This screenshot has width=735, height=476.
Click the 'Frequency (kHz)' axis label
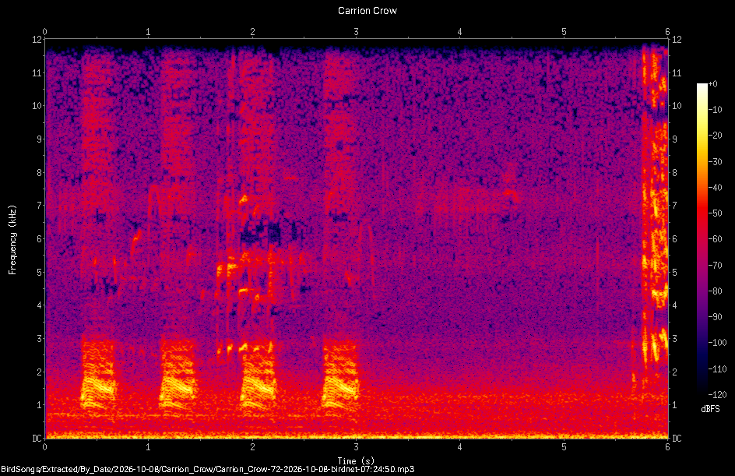(x=12, y=240)
